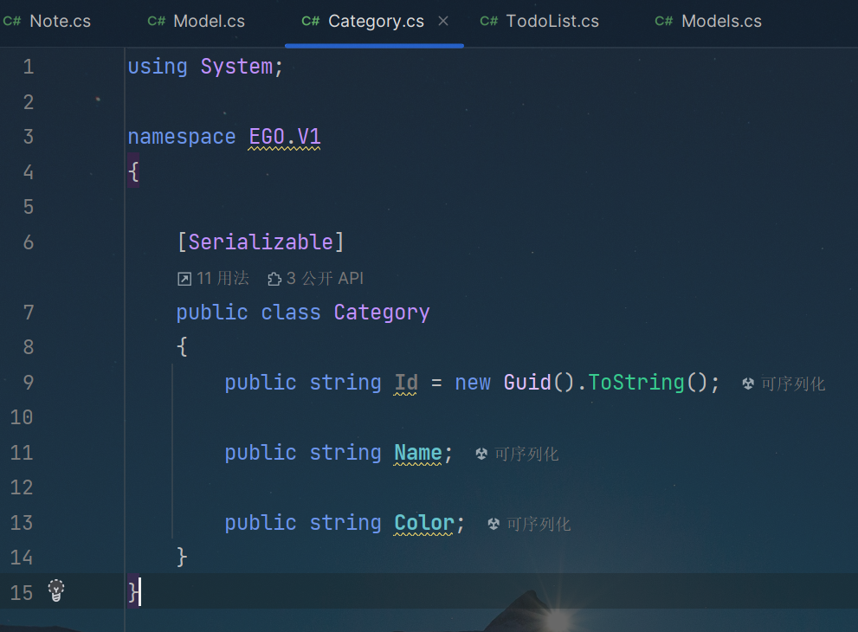The height and width of the screenshot is (632, 858).
Task: Click the C# file icon on Note.cs tab
Action: tap(13, 22)
